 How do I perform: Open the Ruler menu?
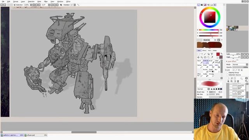coord(39,2)
